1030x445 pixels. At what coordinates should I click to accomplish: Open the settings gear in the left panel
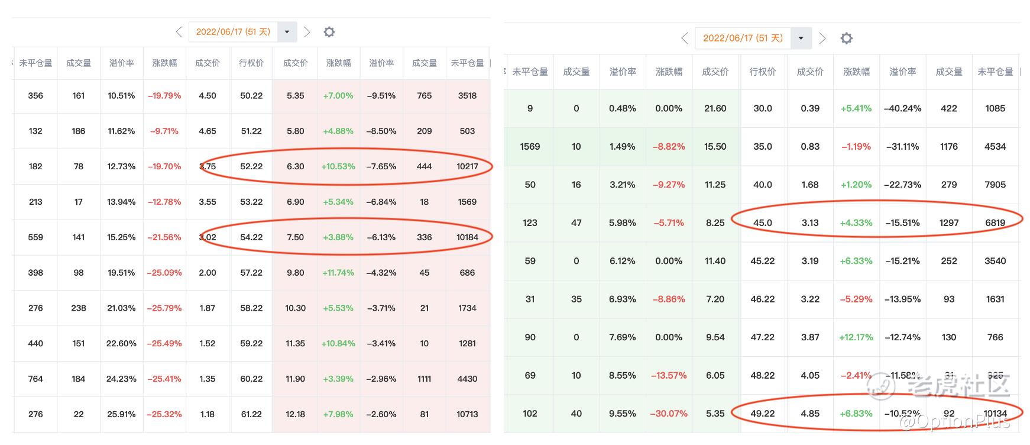329,32
